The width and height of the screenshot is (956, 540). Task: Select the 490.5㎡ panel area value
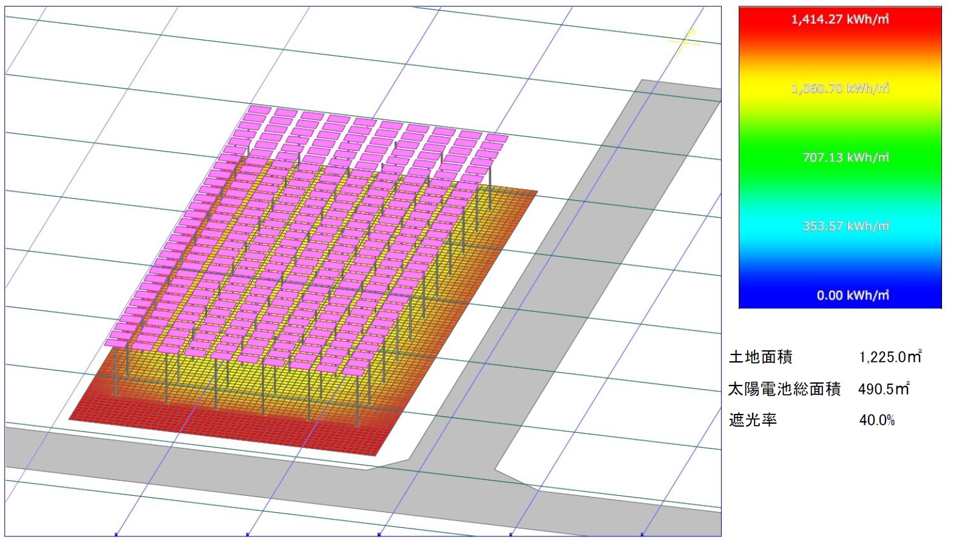pos(884,388)
